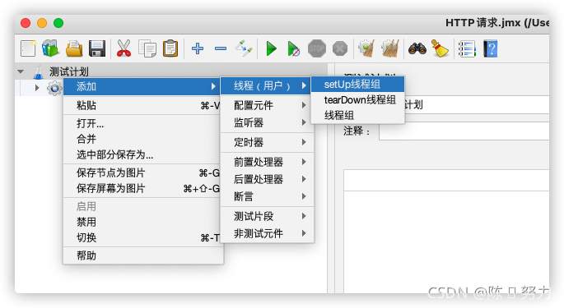Choose 帮助 from context menu
The height and width of the screenshot is (308, 564).
[x=143, y=255]
